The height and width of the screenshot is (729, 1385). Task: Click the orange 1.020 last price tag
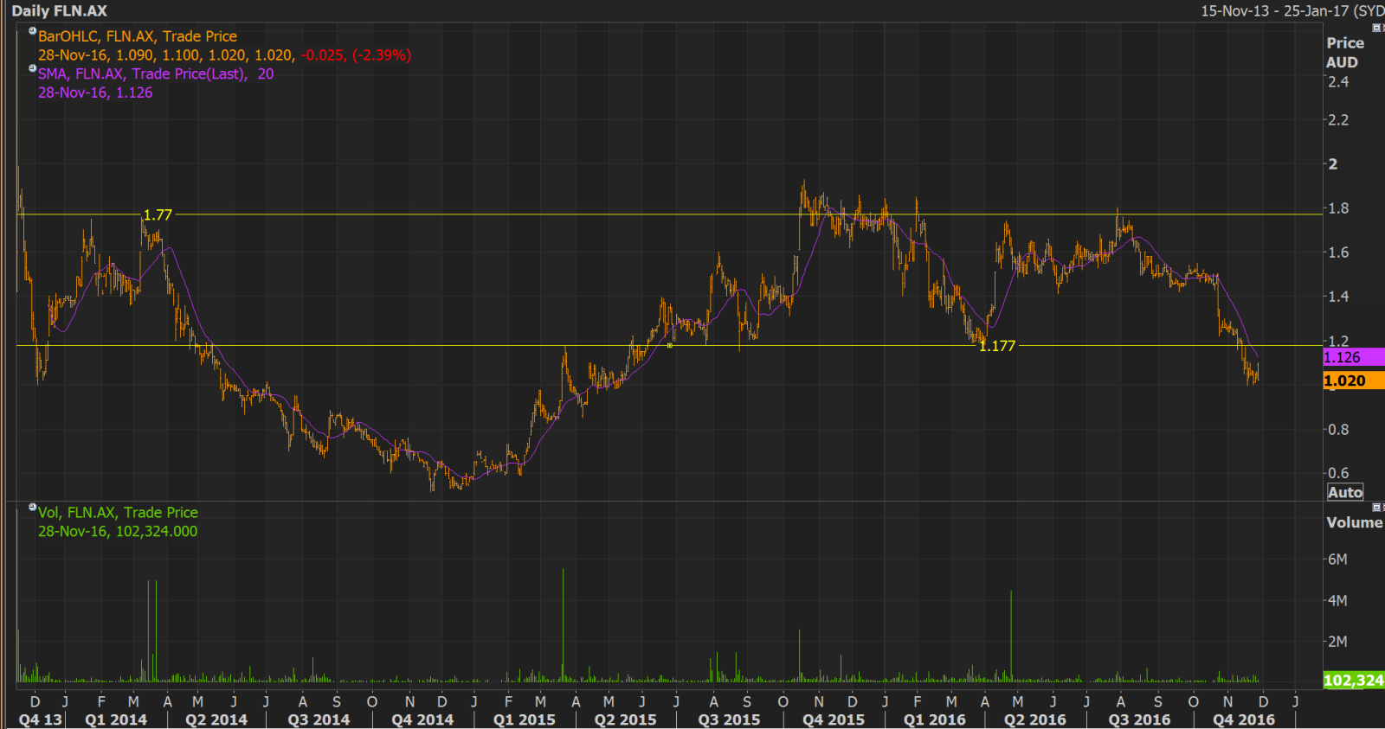1354,380
